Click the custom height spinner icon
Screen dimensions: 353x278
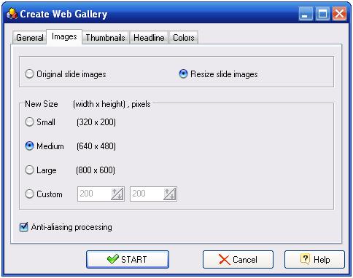point(170,194)
